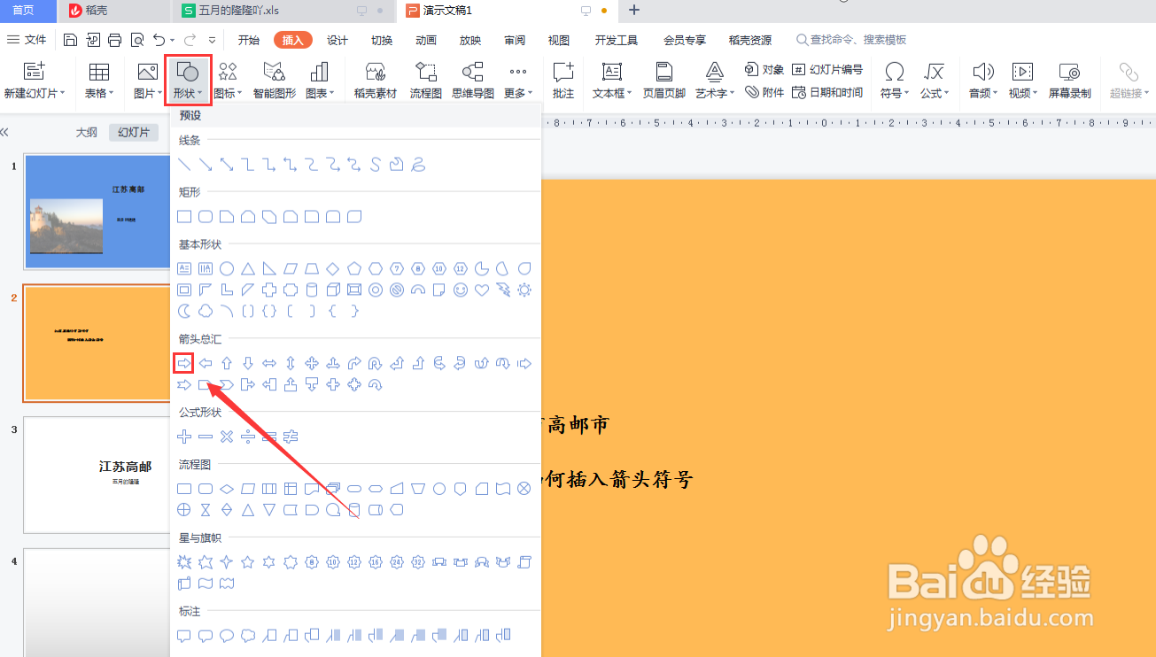1156x657 pixels.
Task: Open the 文件 menu
Action: [27, 40]
